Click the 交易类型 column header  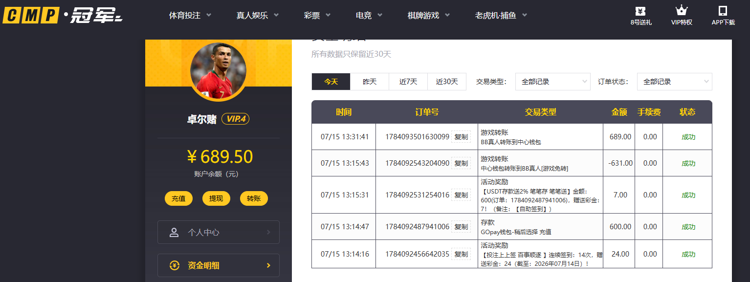[540, 112]
